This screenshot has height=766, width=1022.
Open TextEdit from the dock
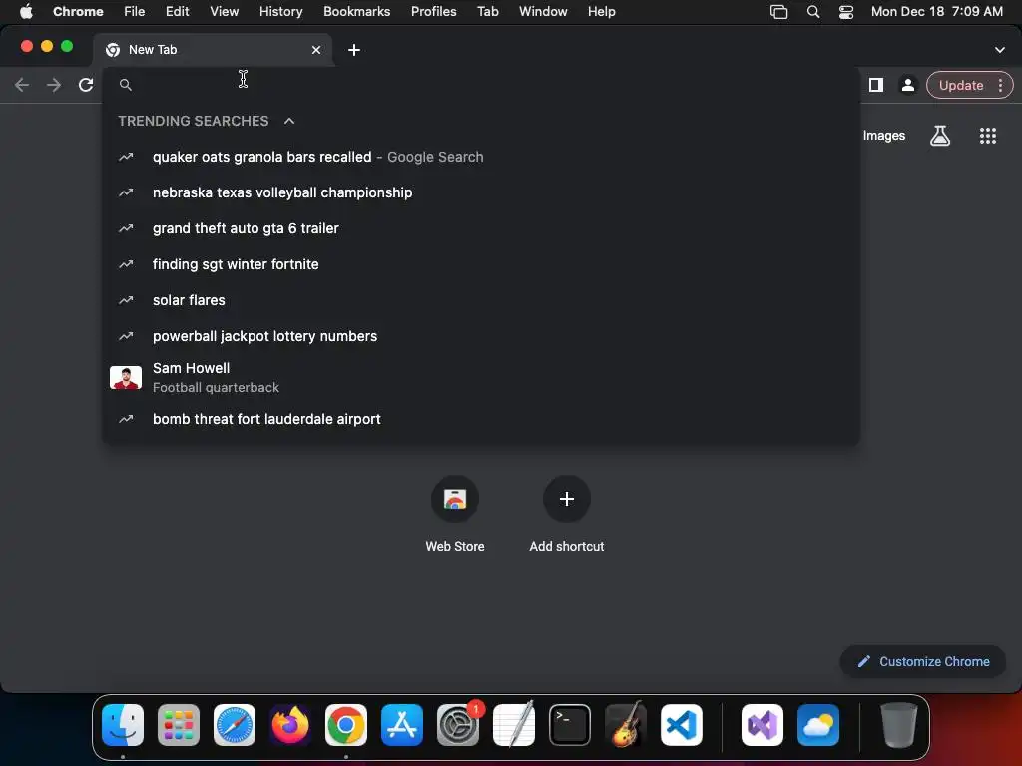(x=514, y=725)
